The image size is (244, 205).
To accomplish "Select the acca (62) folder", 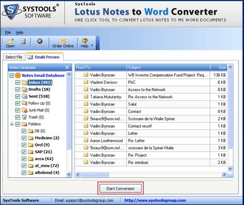I will point(44,159).
